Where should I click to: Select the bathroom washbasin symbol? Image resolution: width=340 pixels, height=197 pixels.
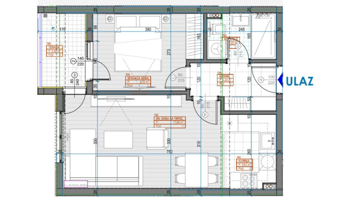240,19
